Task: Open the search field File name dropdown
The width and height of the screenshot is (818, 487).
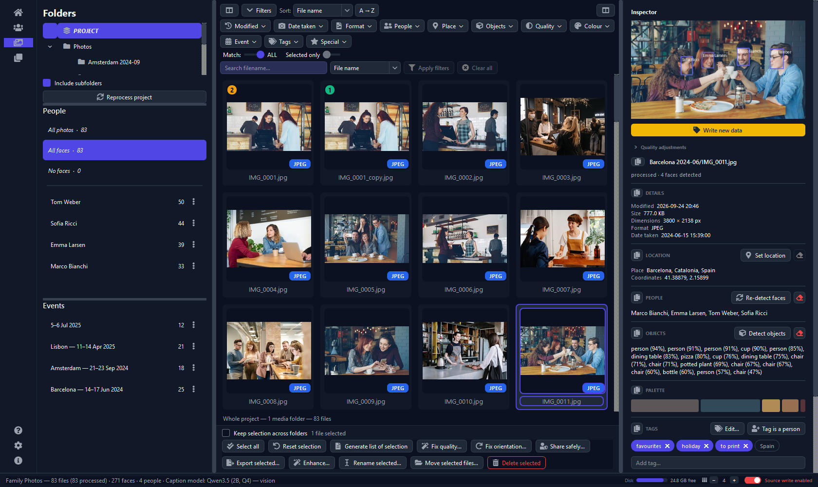Action: click(x=365, y=68)
